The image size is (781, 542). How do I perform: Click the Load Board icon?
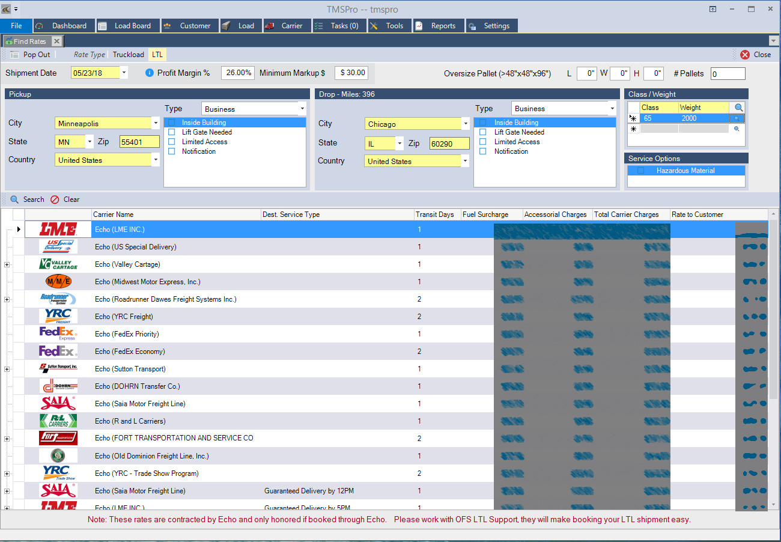pyautogui.click(x=102, y=26)
